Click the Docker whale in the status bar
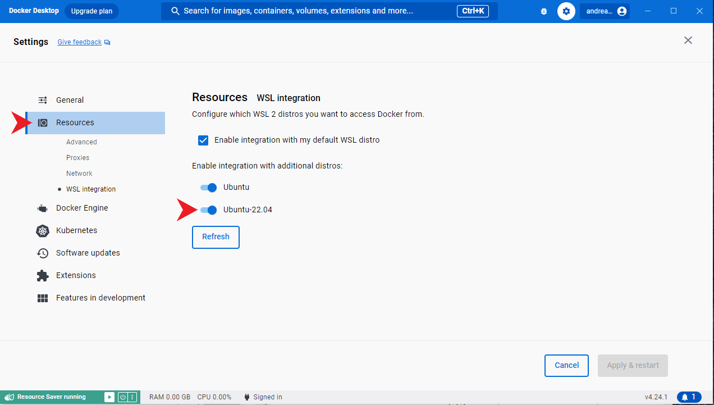 [9, 397]
